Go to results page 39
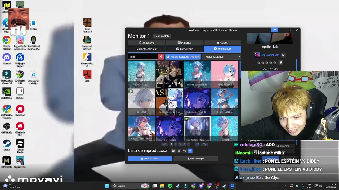The image size is (339, 190). pos(197,144)
